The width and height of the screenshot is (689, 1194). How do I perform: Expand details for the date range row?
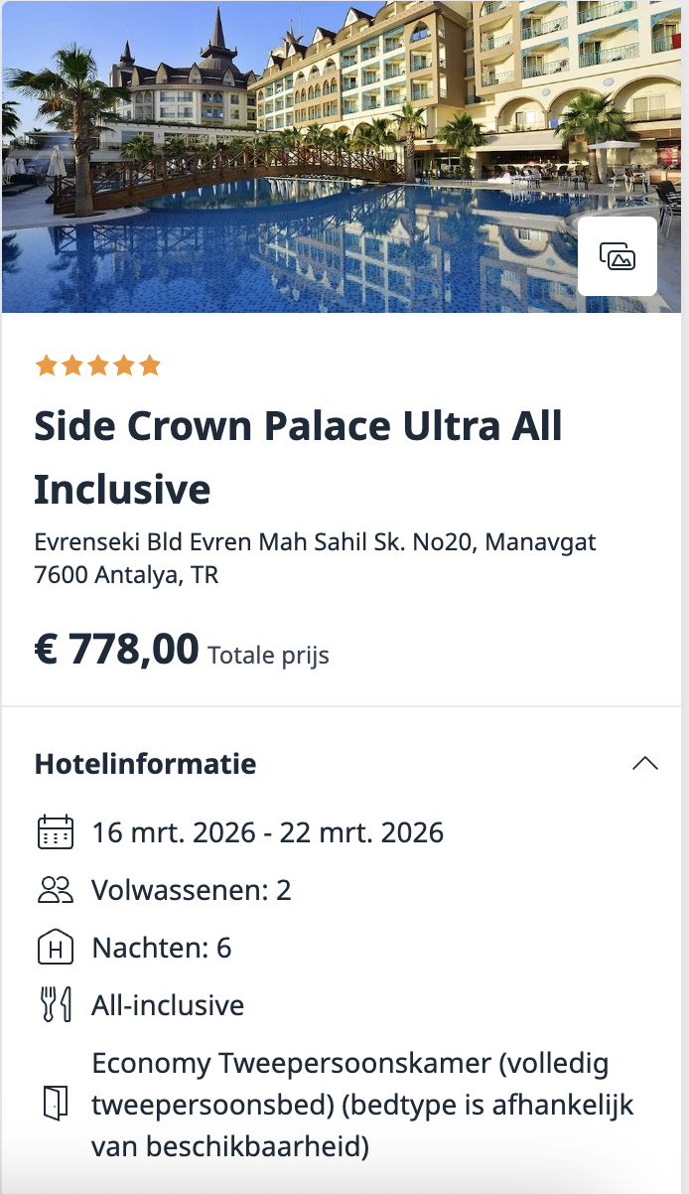[266, 832]
